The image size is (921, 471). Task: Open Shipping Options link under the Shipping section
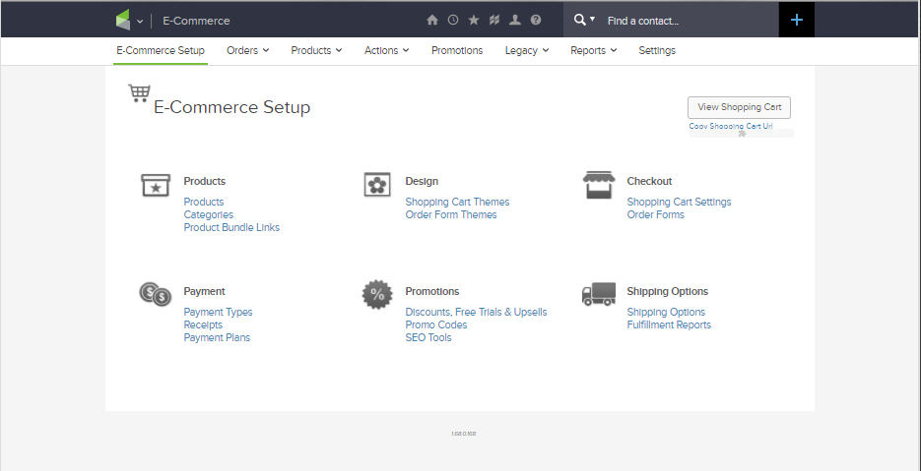click(x=666, y=312)
